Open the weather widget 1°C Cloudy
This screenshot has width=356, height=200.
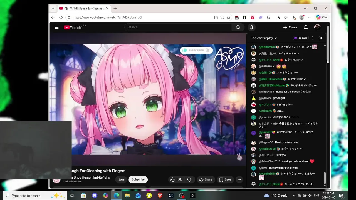[276, 196]
